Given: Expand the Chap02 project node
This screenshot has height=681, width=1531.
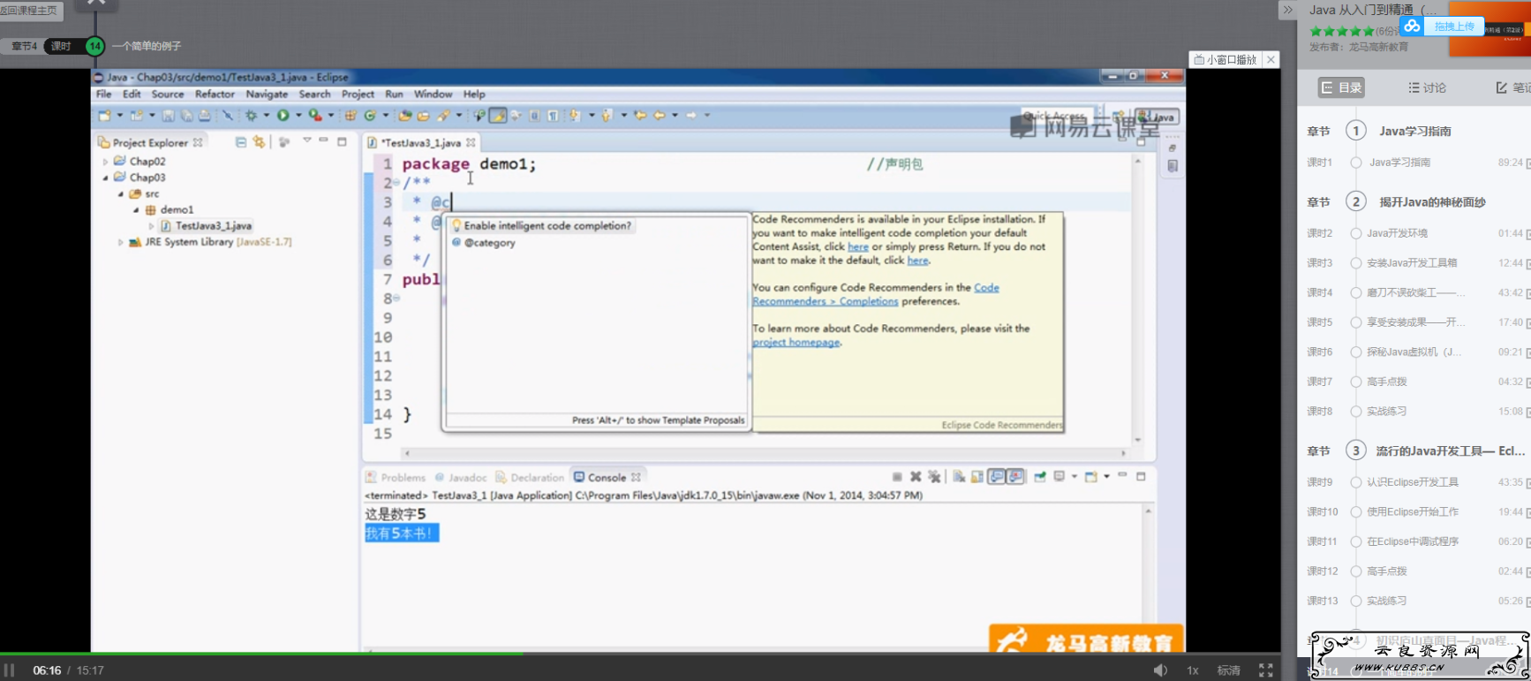Looking at the screenshot, I should click(105, 162).
